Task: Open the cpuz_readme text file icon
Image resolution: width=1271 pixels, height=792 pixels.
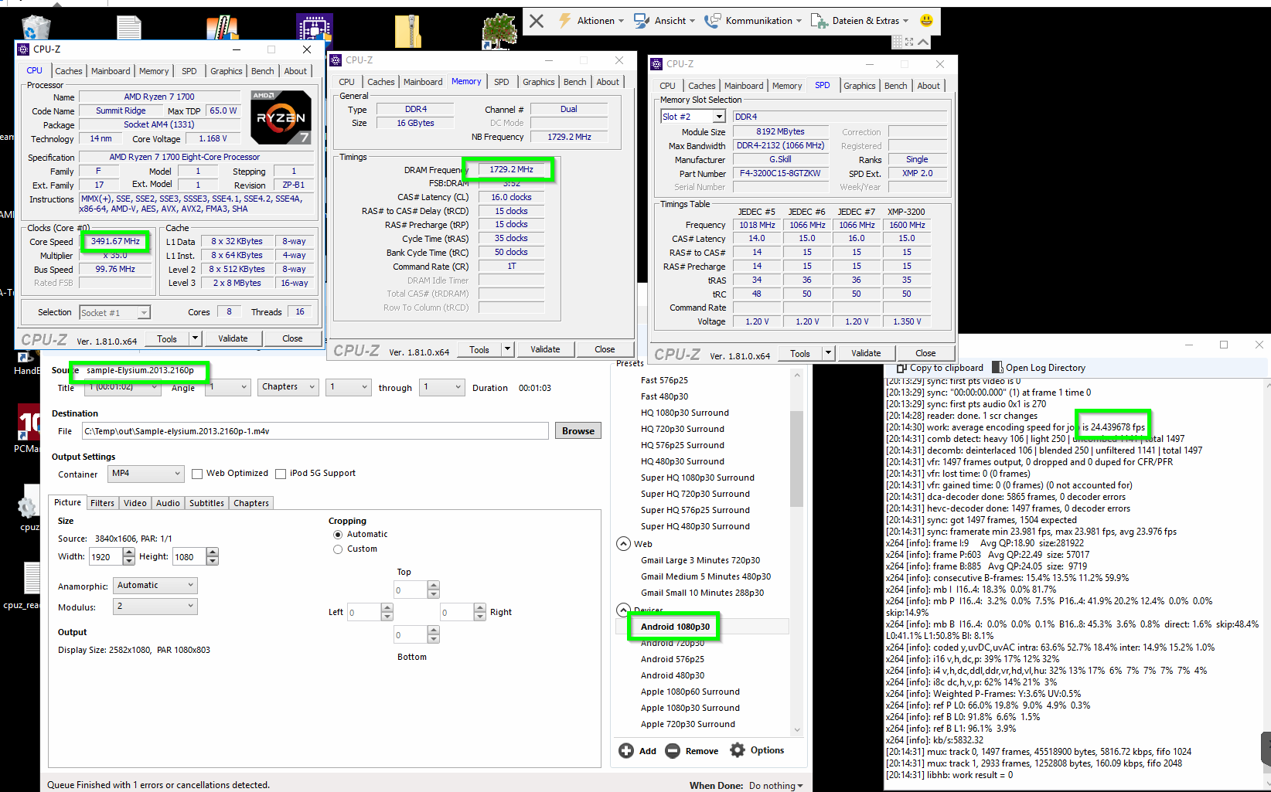Action: pos(32,578)
